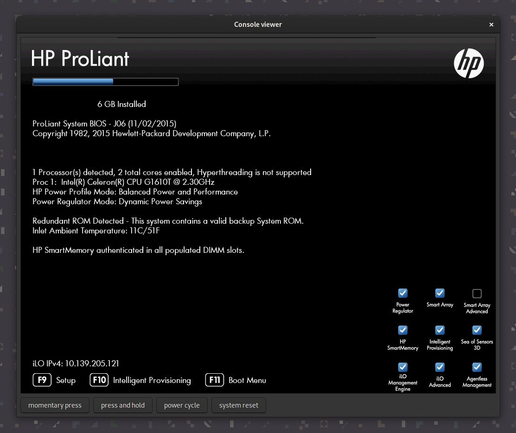The height and width of the screenshot is (433, 516).
Task: Click the F9 Setup key icon
Action: (42, 380)
